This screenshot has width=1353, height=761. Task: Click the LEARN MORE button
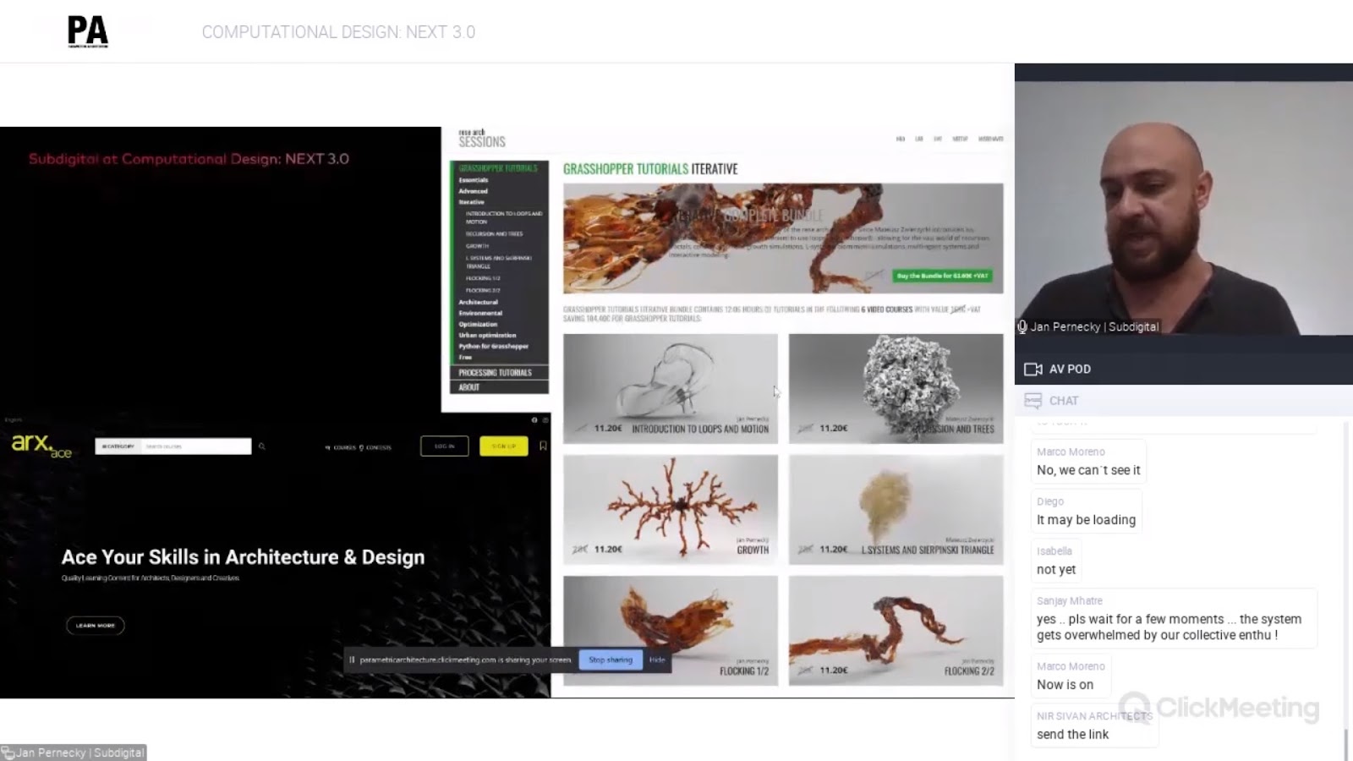coord(96,626)
